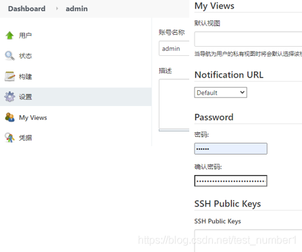Click the Notification URL heading

click(x=229, y=75)
